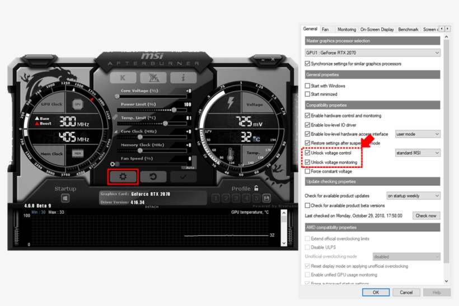The width and height of the screenshot is (459, 306).
Task: Select profile slot 5
Action: tap(256, 199)
